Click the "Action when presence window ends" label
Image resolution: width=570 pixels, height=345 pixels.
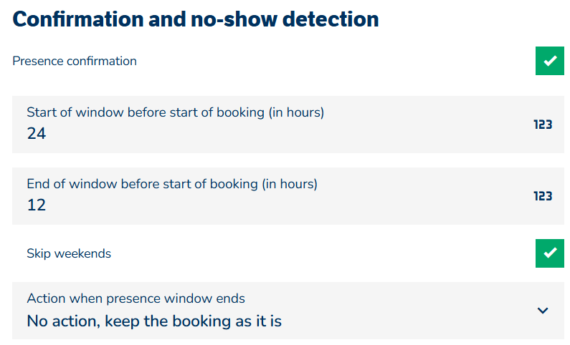(x=136, y=298)
